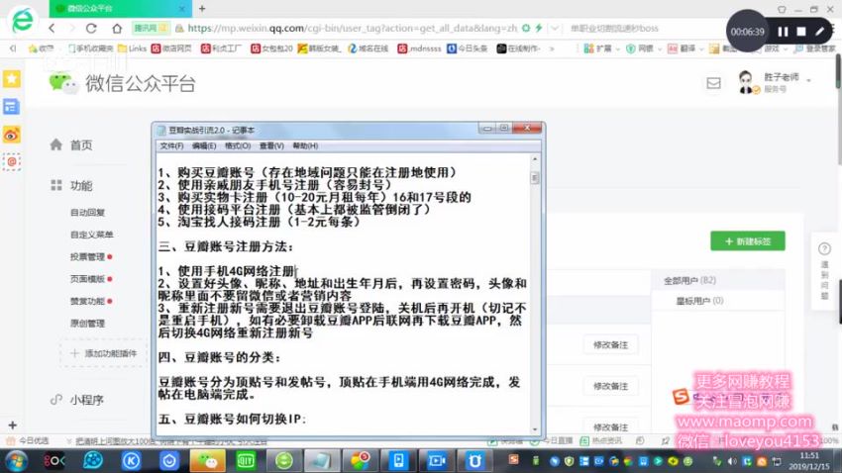Click Notepad line '四、豆瓣账号的分类：'
Image resolution: width=842 pixels, height=473 pixels.
[x=220, y=357]
